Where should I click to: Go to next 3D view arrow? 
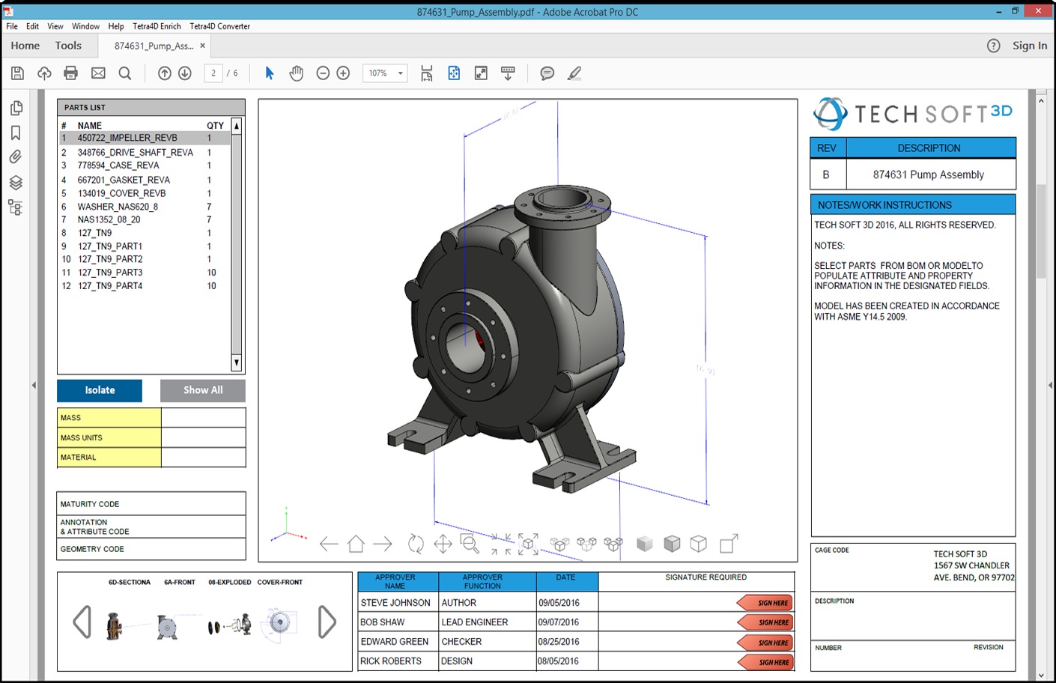pos(383,544)
